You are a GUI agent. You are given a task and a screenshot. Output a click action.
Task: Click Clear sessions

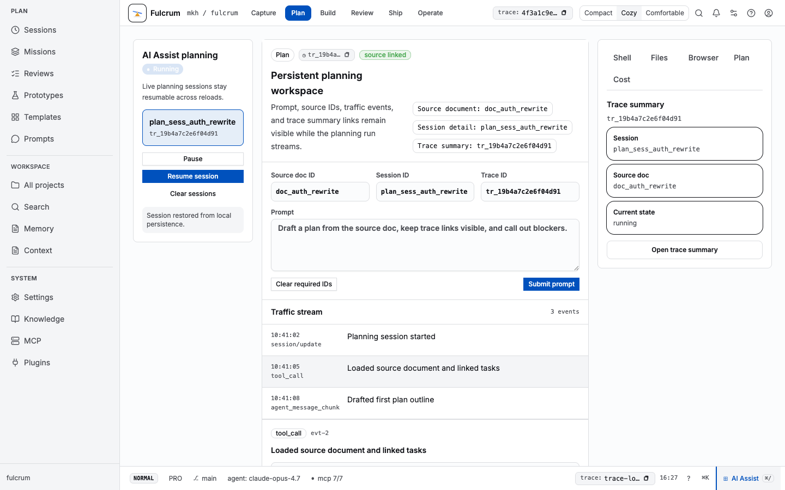tap(193, 194)
